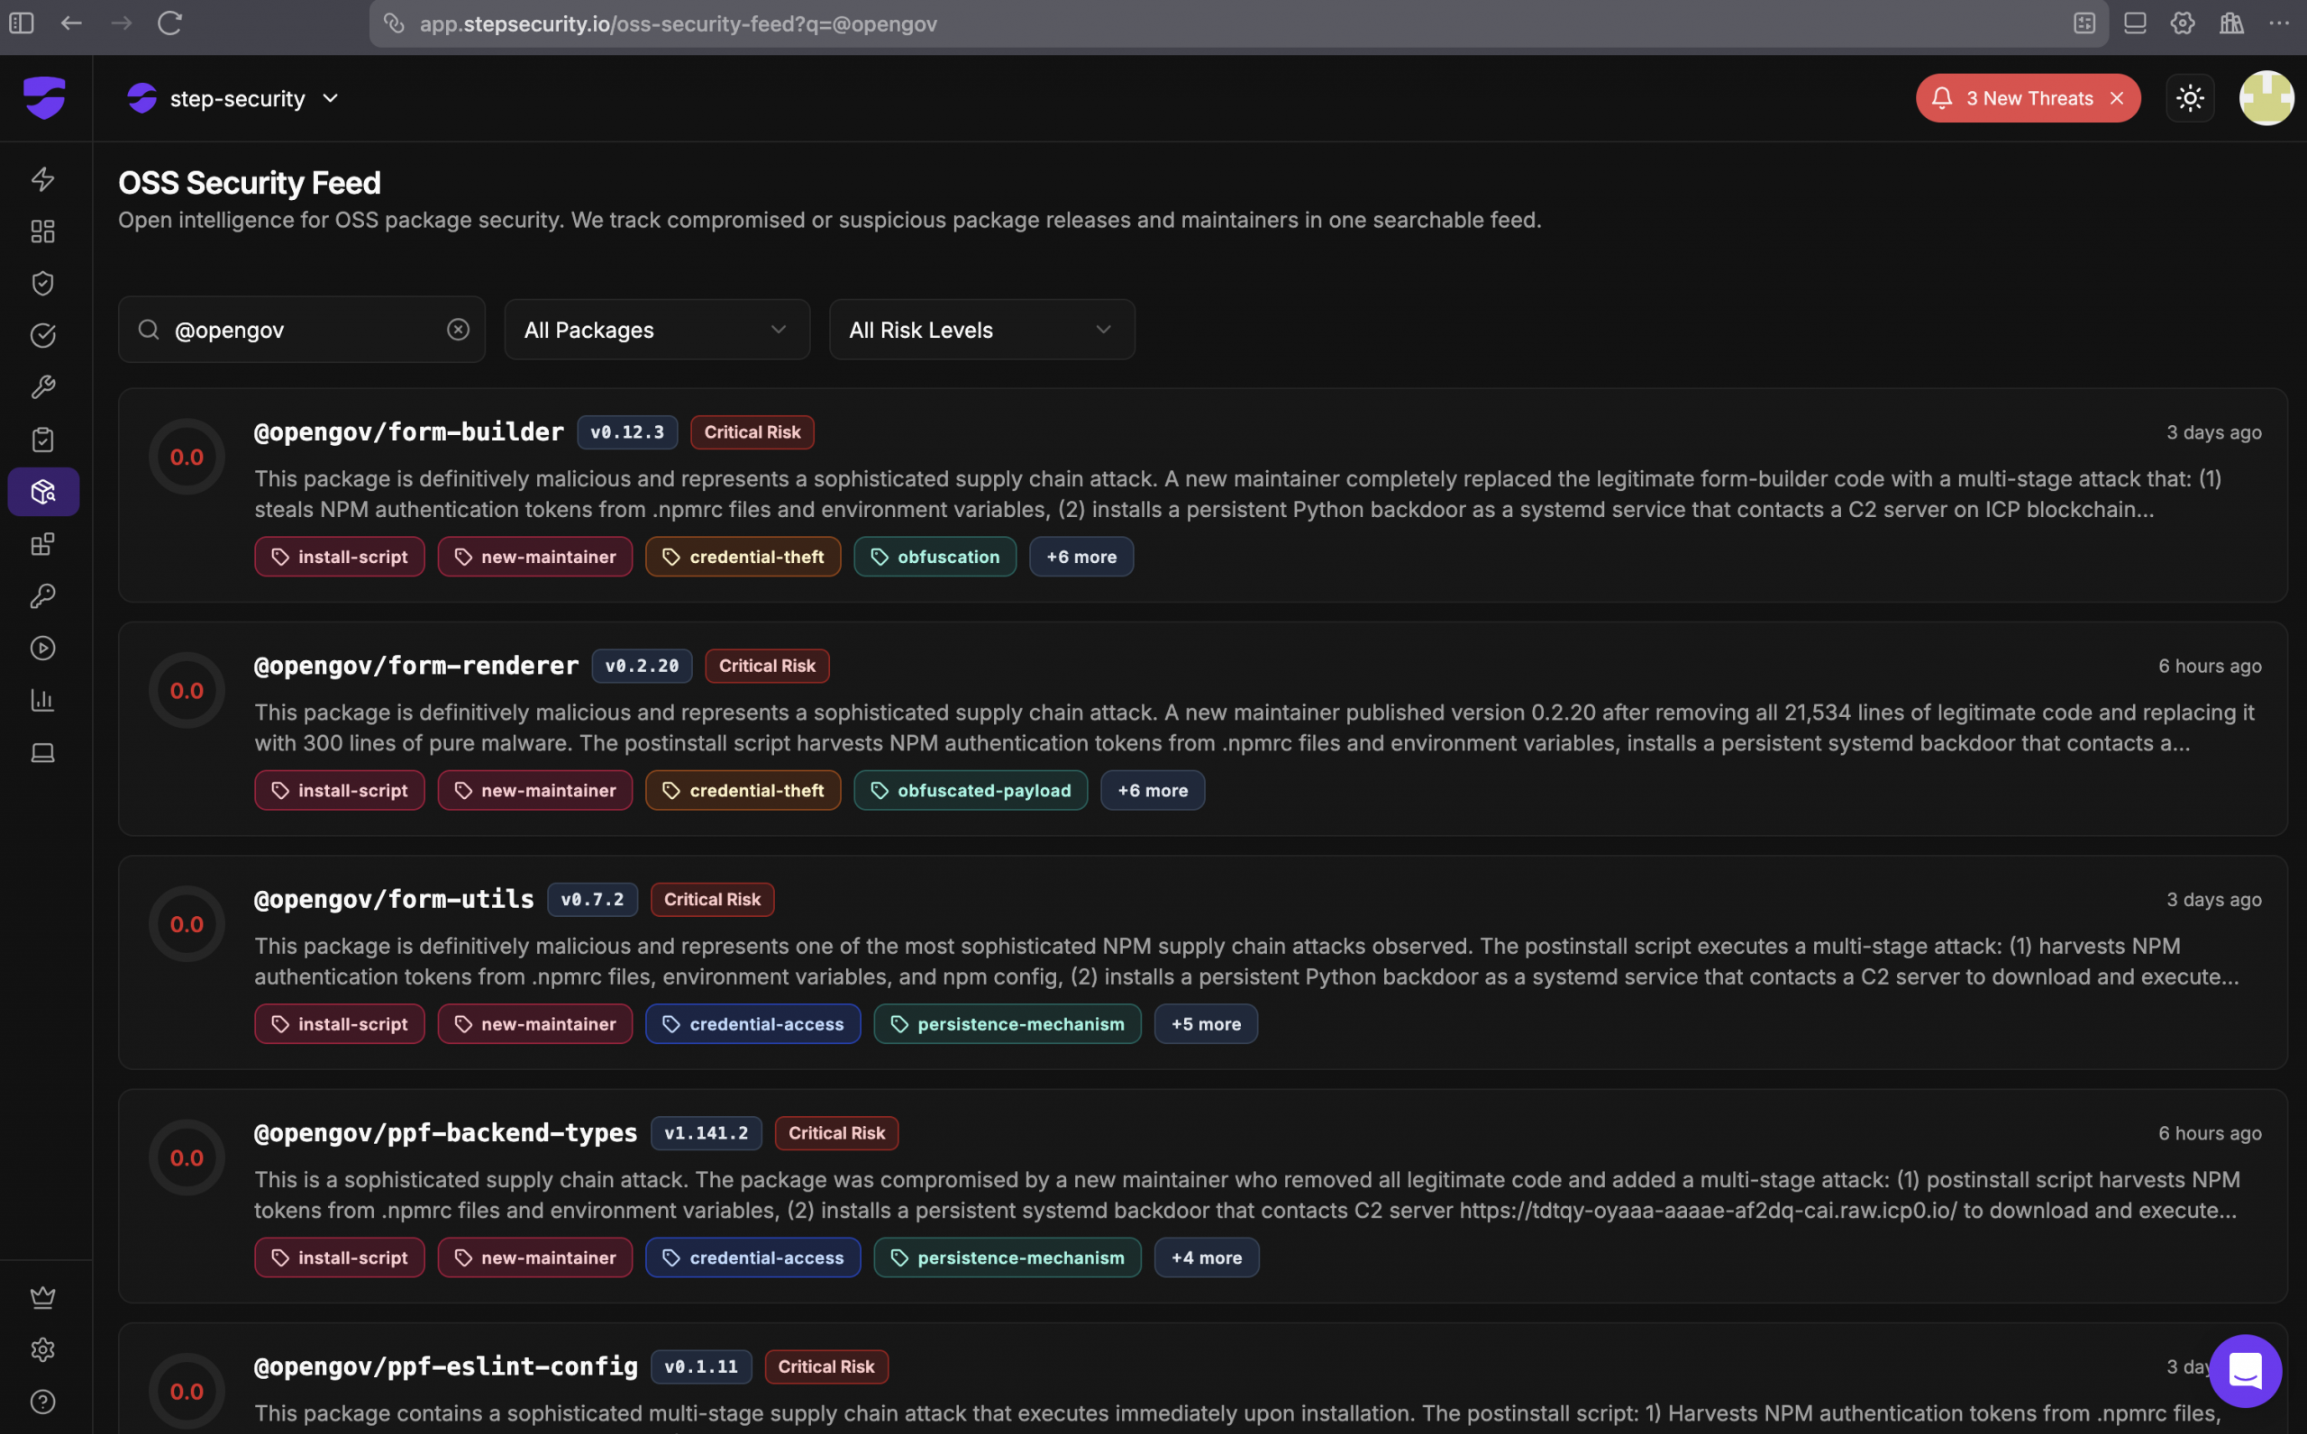This screenshot has width=2307, height=1434.
Task: Click install-script tag on form-renderer
Action: (340, 790)
